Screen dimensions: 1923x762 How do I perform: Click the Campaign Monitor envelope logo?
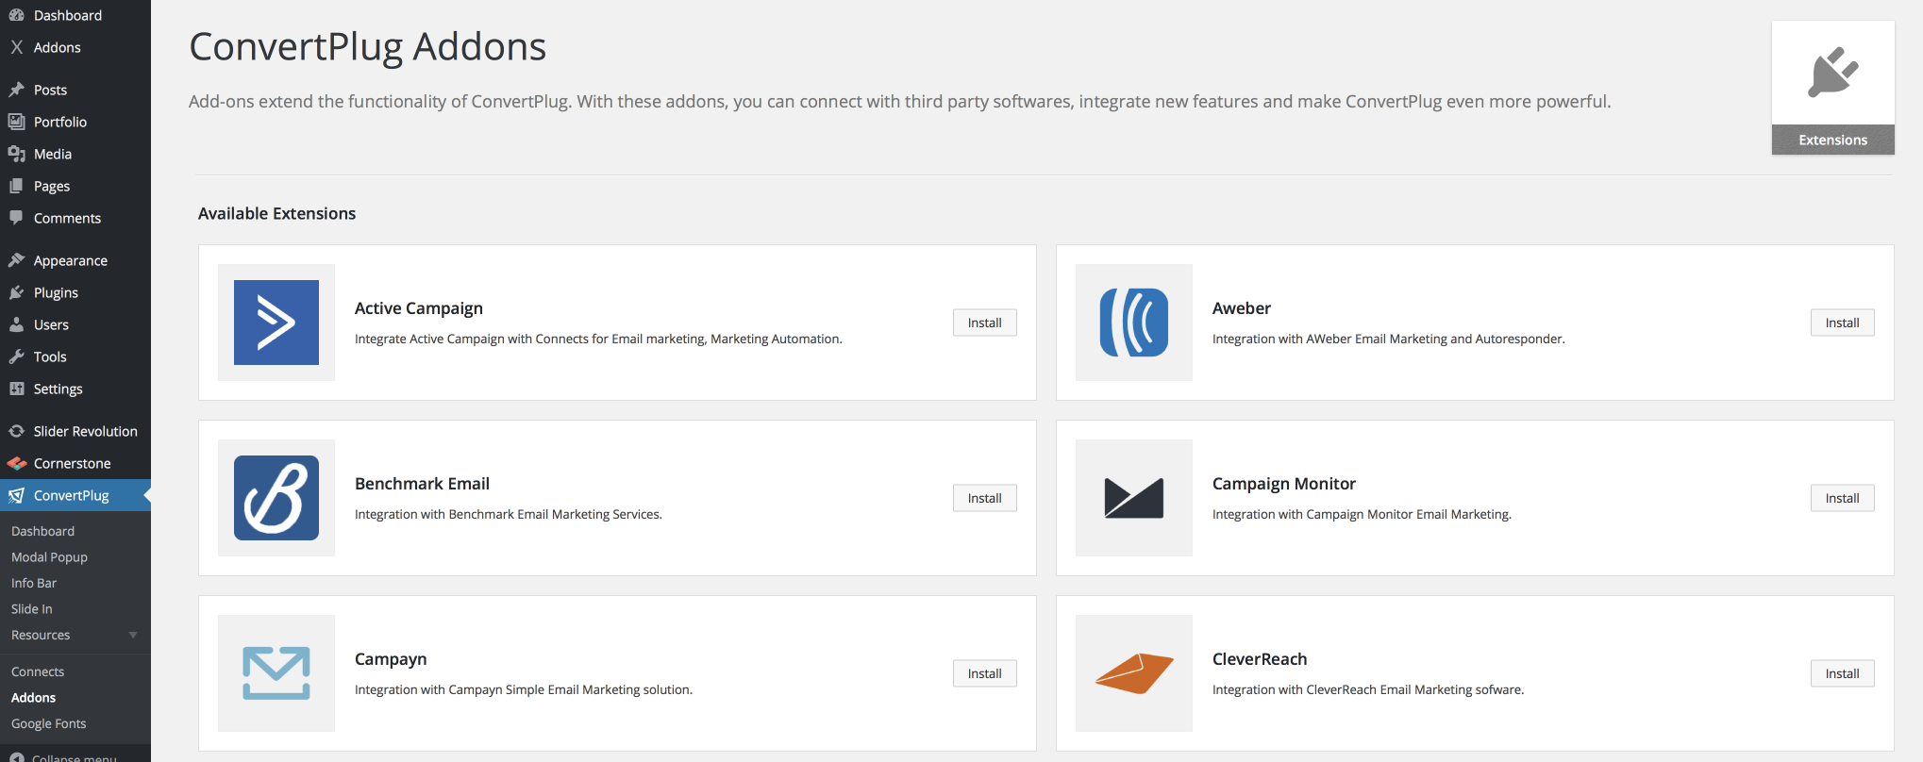coord(1134,498)
